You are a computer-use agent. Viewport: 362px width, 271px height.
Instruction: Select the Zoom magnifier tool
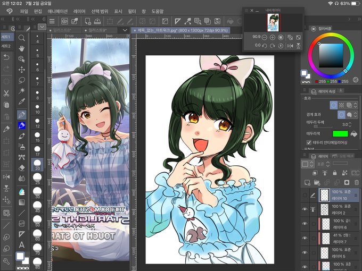(21, 38)
